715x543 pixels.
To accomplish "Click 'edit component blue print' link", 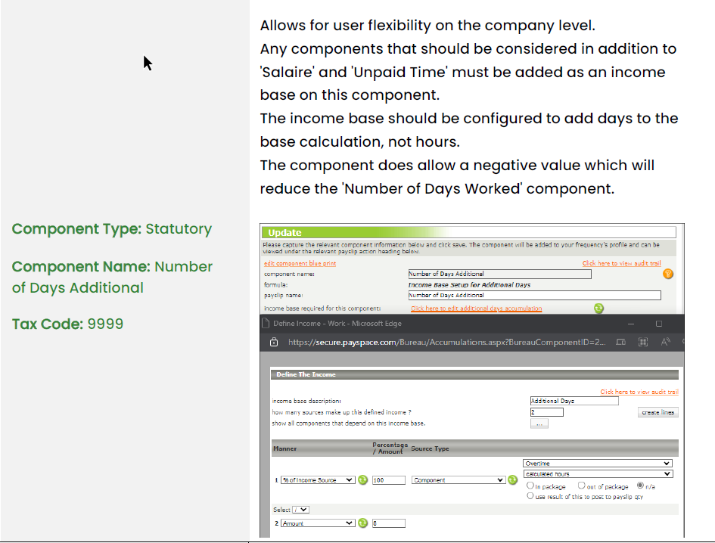I will point(300,263).
